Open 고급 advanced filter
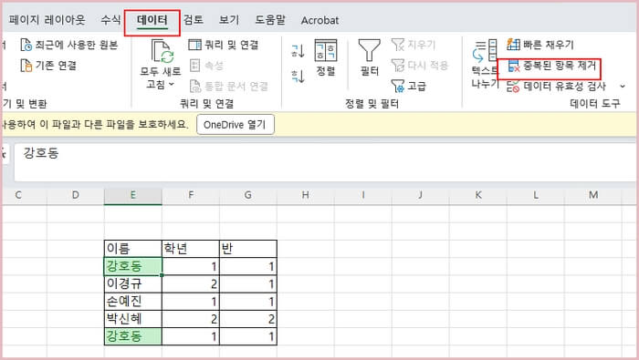 [x=409, y=86]
